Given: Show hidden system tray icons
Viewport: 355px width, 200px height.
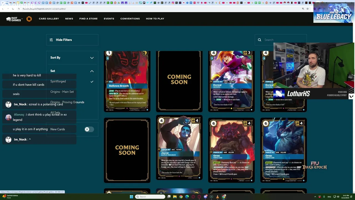Looking at the screenshot, I should pyautogui.click(x=315, y=197).
